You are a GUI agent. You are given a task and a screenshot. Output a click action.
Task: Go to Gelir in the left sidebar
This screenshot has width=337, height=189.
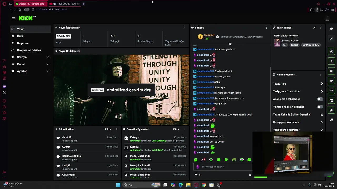(x=30, y=36)
